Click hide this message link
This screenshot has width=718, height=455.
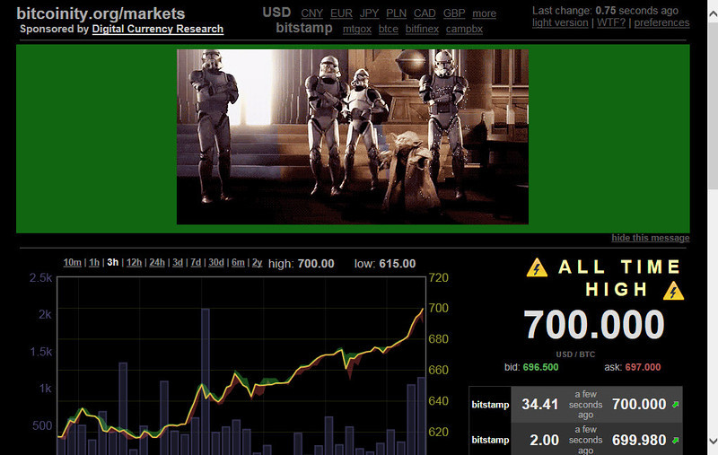click(650, 238)
